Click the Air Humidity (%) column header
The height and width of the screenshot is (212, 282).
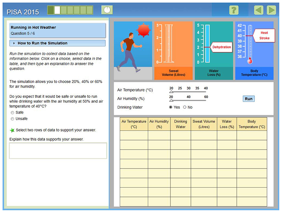tap(159, 124)
